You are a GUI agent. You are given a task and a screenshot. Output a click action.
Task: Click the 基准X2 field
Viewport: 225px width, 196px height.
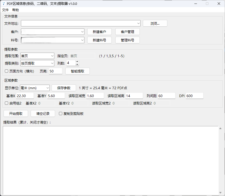pyautogui.click(x=46, y=103)
